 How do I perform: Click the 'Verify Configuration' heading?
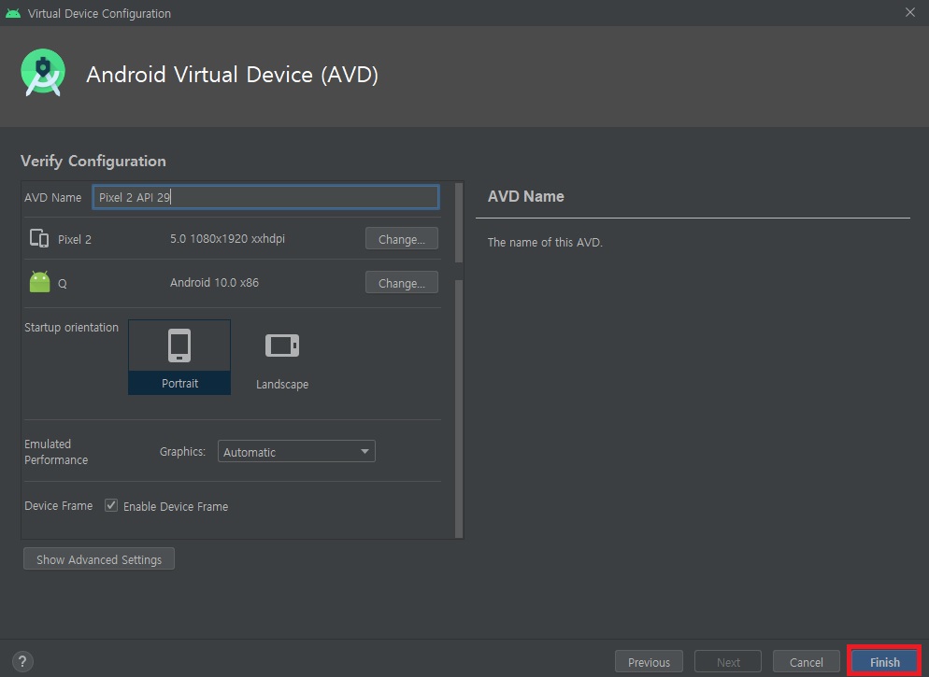(93, 161)
